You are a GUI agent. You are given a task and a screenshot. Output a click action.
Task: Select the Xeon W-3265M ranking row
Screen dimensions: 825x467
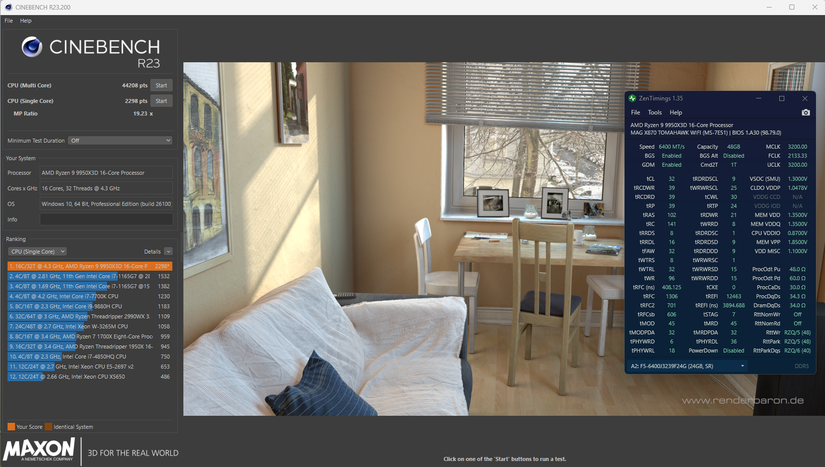click(x=90, y=326)
